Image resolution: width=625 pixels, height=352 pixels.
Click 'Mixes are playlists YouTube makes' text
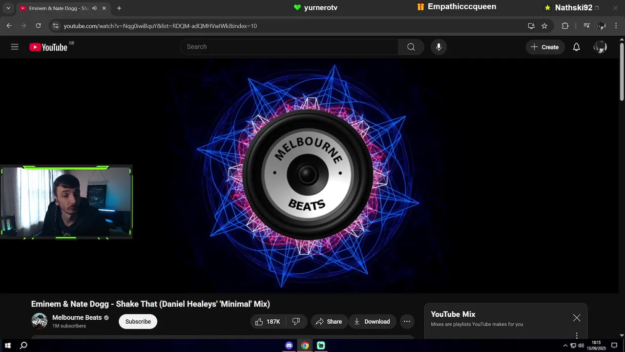point(477,324)
